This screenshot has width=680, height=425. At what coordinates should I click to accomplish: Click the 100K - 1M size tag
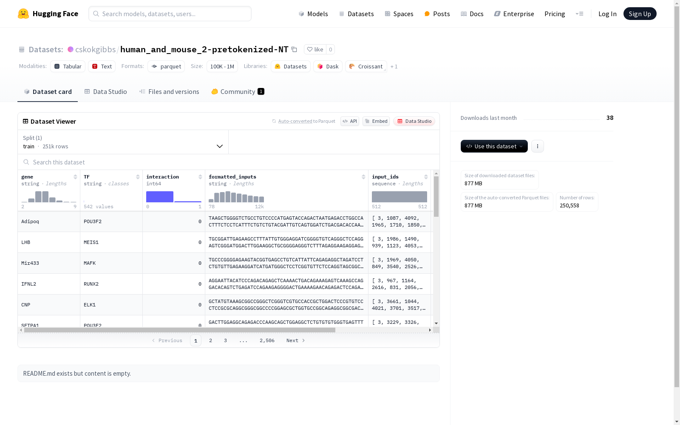[222, 66]
